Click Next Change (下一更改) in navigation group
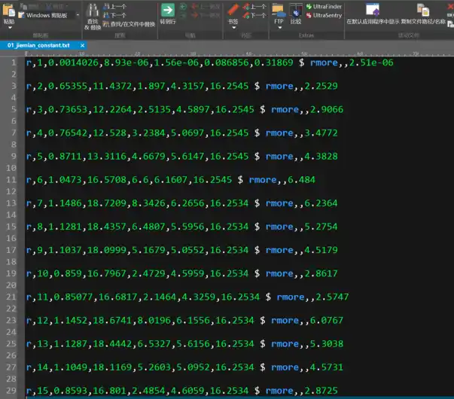Viewport: 454px width, 399px height. (x=206, y=15)
